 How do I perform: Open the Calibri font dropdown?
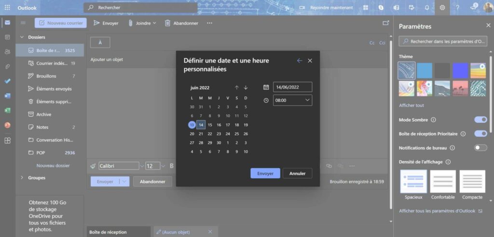[142, 166]
